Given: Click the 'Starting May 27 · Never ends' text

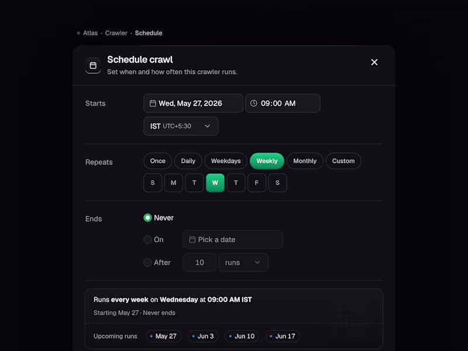Looking at the screenshot, I should click(135, 313).
